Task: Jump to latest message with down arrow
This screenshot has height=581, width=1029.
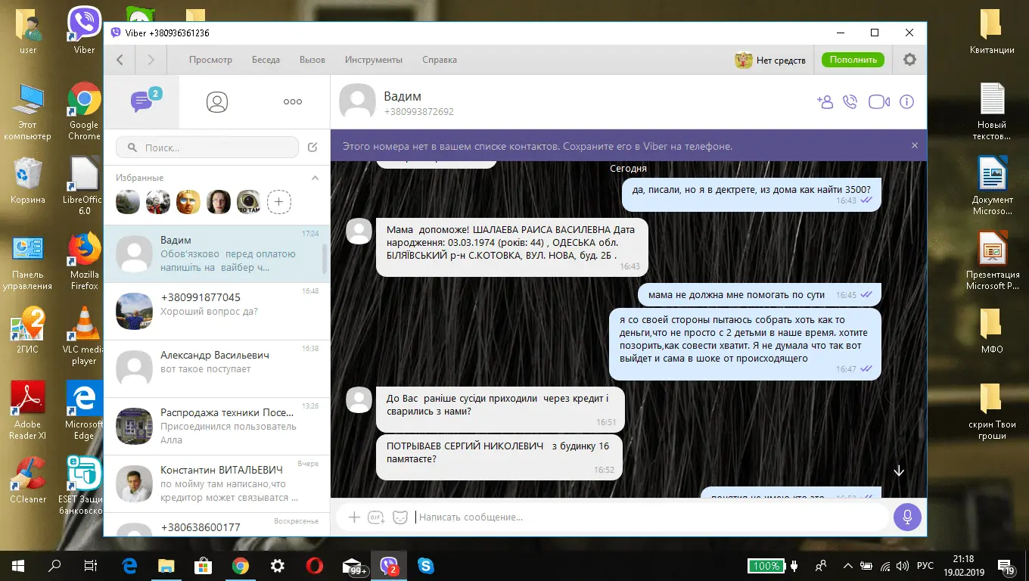Action: (899, 471)
